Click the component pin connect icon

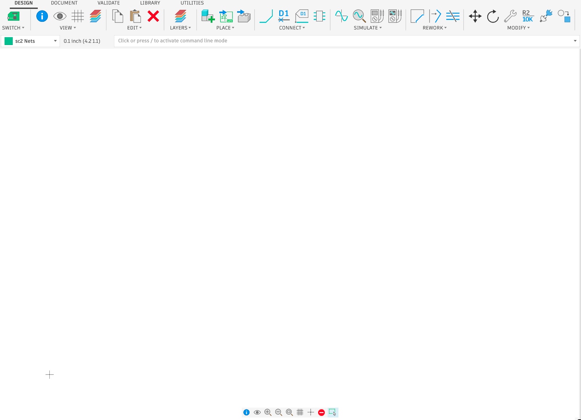(320, 16)
